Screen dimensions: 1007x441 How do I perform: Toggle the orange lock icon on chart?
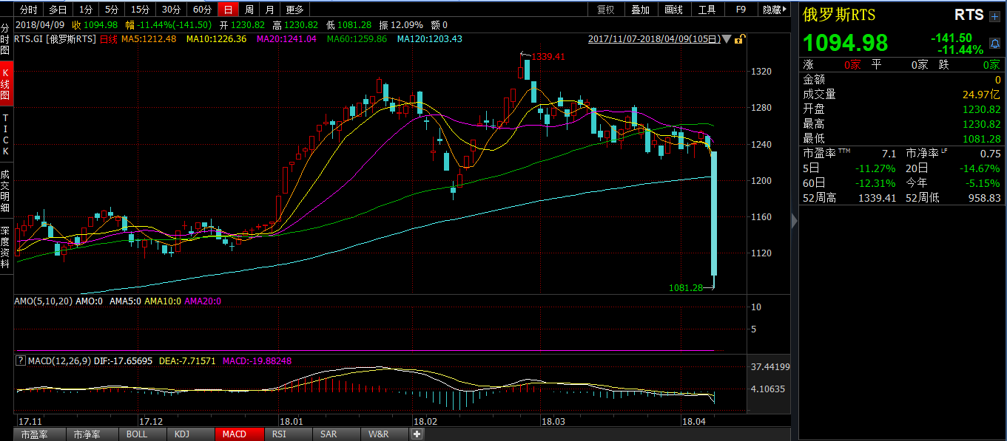(x=740, y=39)
